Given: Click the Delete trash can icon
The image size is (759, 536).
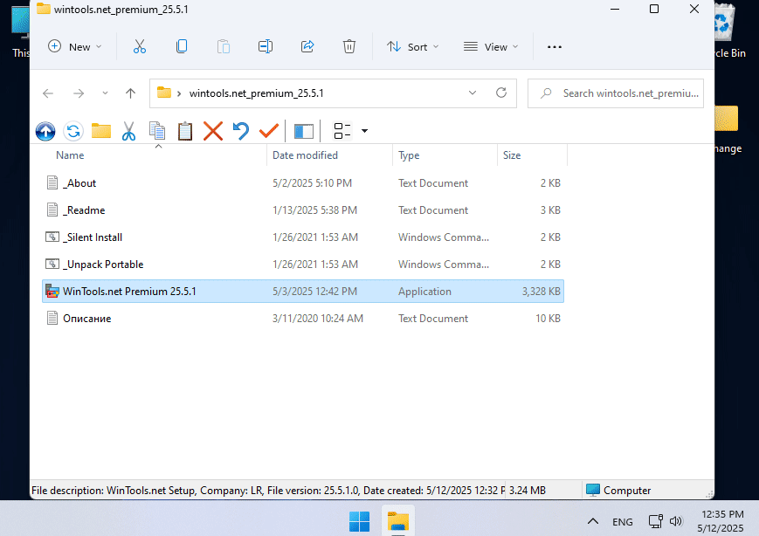Looking at the screenshot, I should coord(349,46).
